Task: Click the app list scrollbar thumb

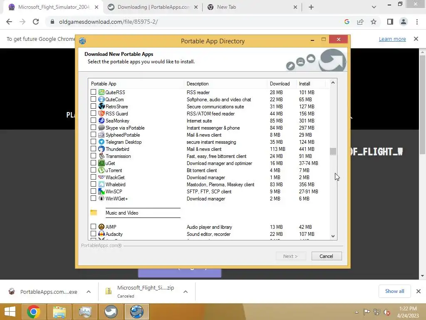Action: pos(333,152)
